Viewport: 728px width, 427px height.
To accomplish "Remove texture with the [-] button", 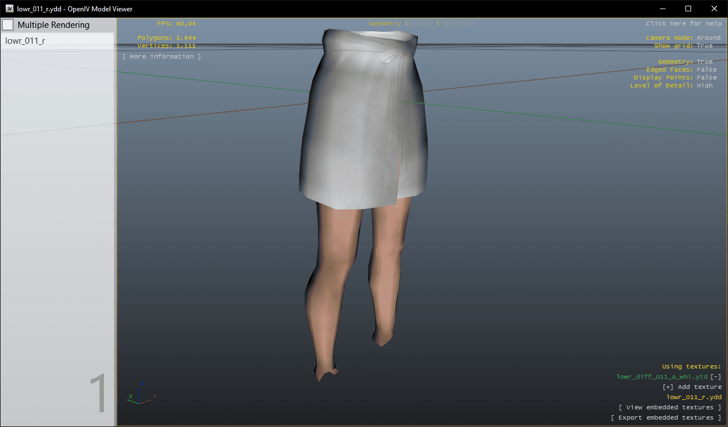I will 716,377.
